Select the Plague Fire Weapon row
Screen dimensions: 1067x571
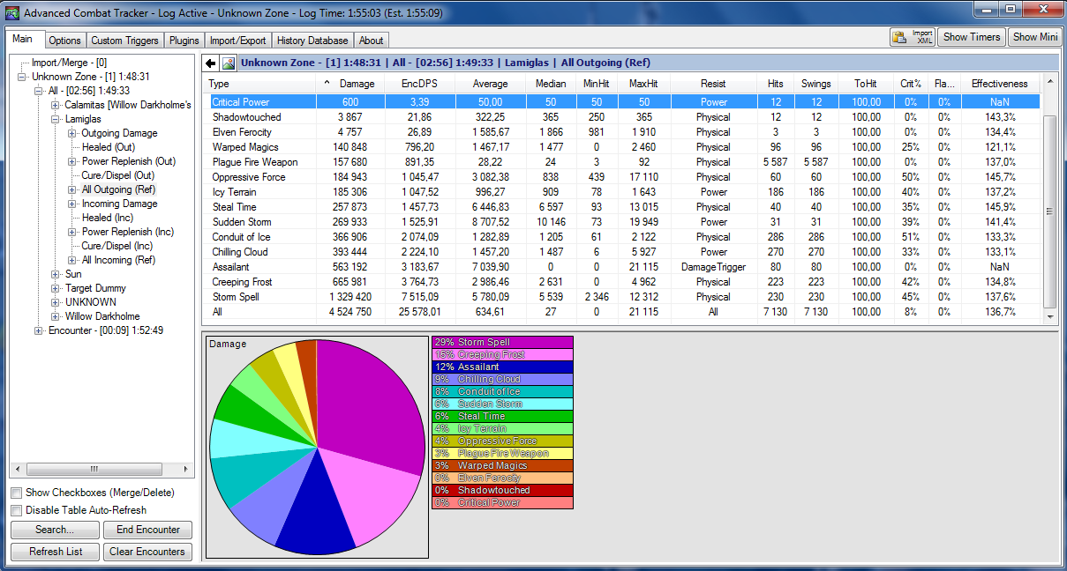pos(622,162)
